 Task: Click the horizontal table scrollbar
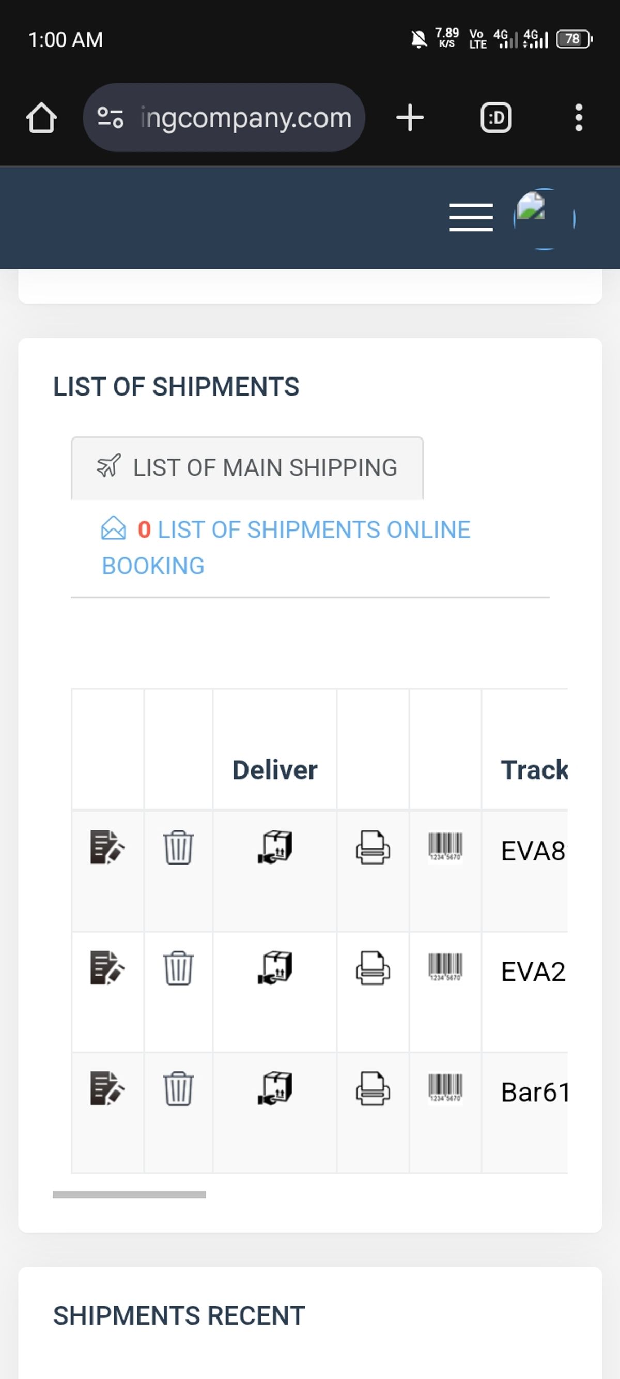[129, 1194]
